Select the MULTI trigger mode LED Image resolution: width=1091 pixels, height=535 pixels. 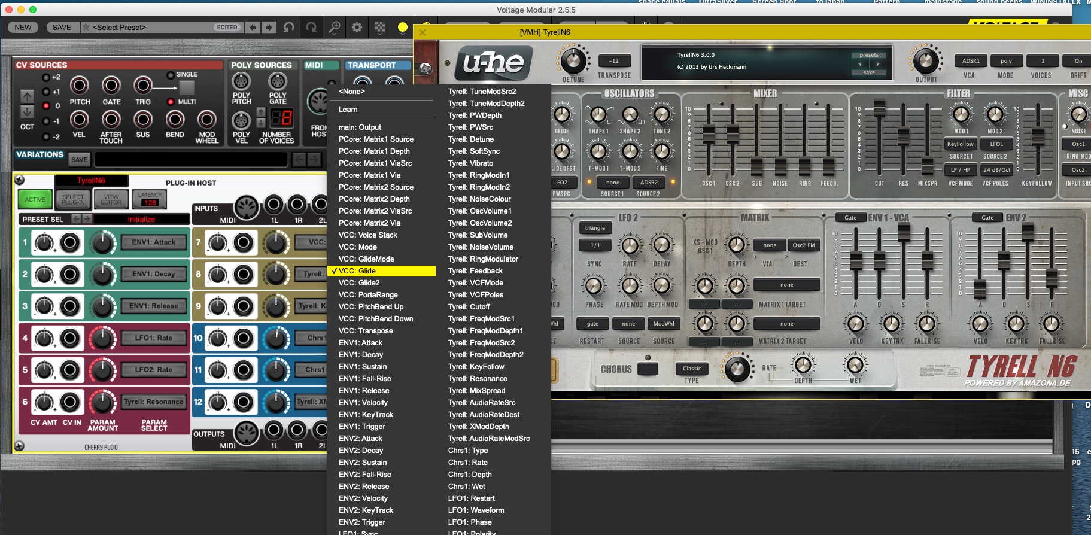[171, 102]
